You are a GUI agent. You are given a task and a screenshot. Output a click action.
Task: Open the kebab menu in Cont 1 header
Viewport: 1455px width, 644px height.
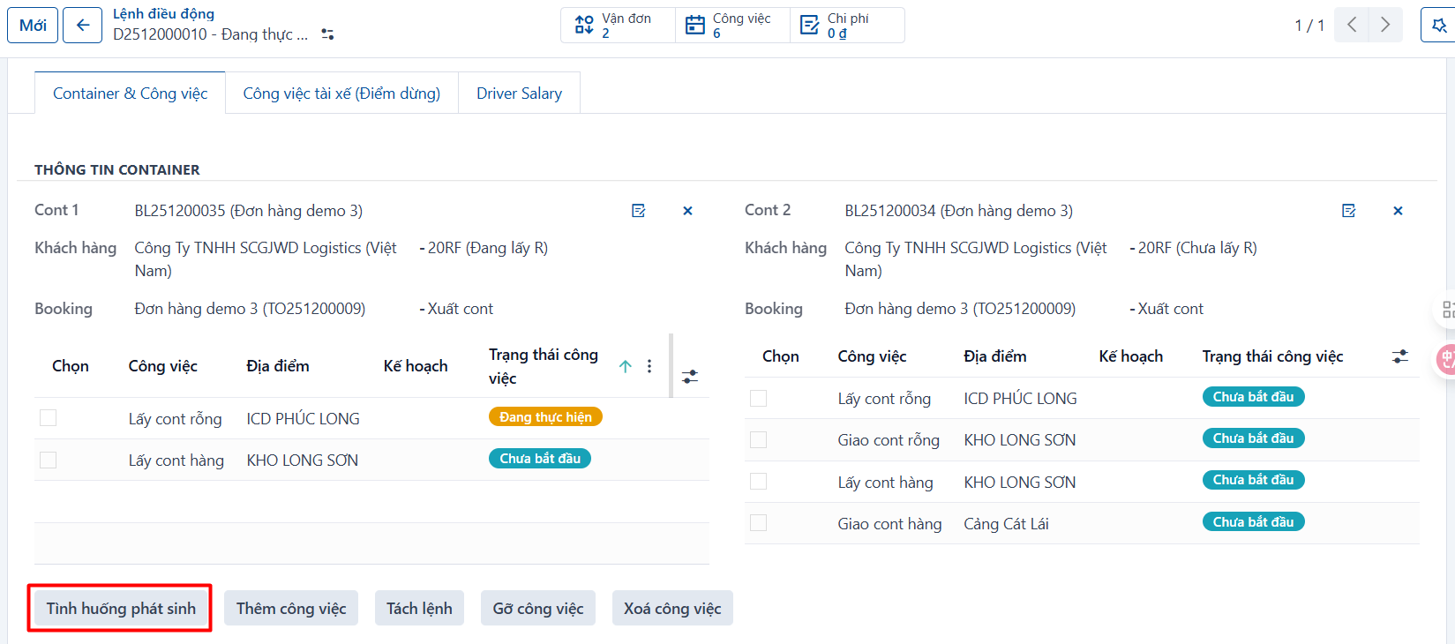649,366
